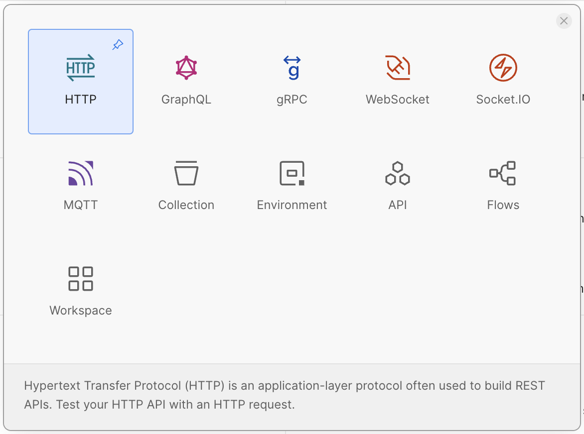Toggle the pin on the HTTP tile
Image resolution: width=584 pixels, height=434 pixels.
118,45
